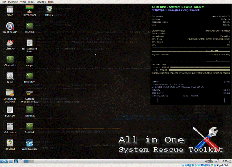Select the Terminal desktop icon
Image resolution: width=232 pixels, height=167 pixels.
click(29, 112)
